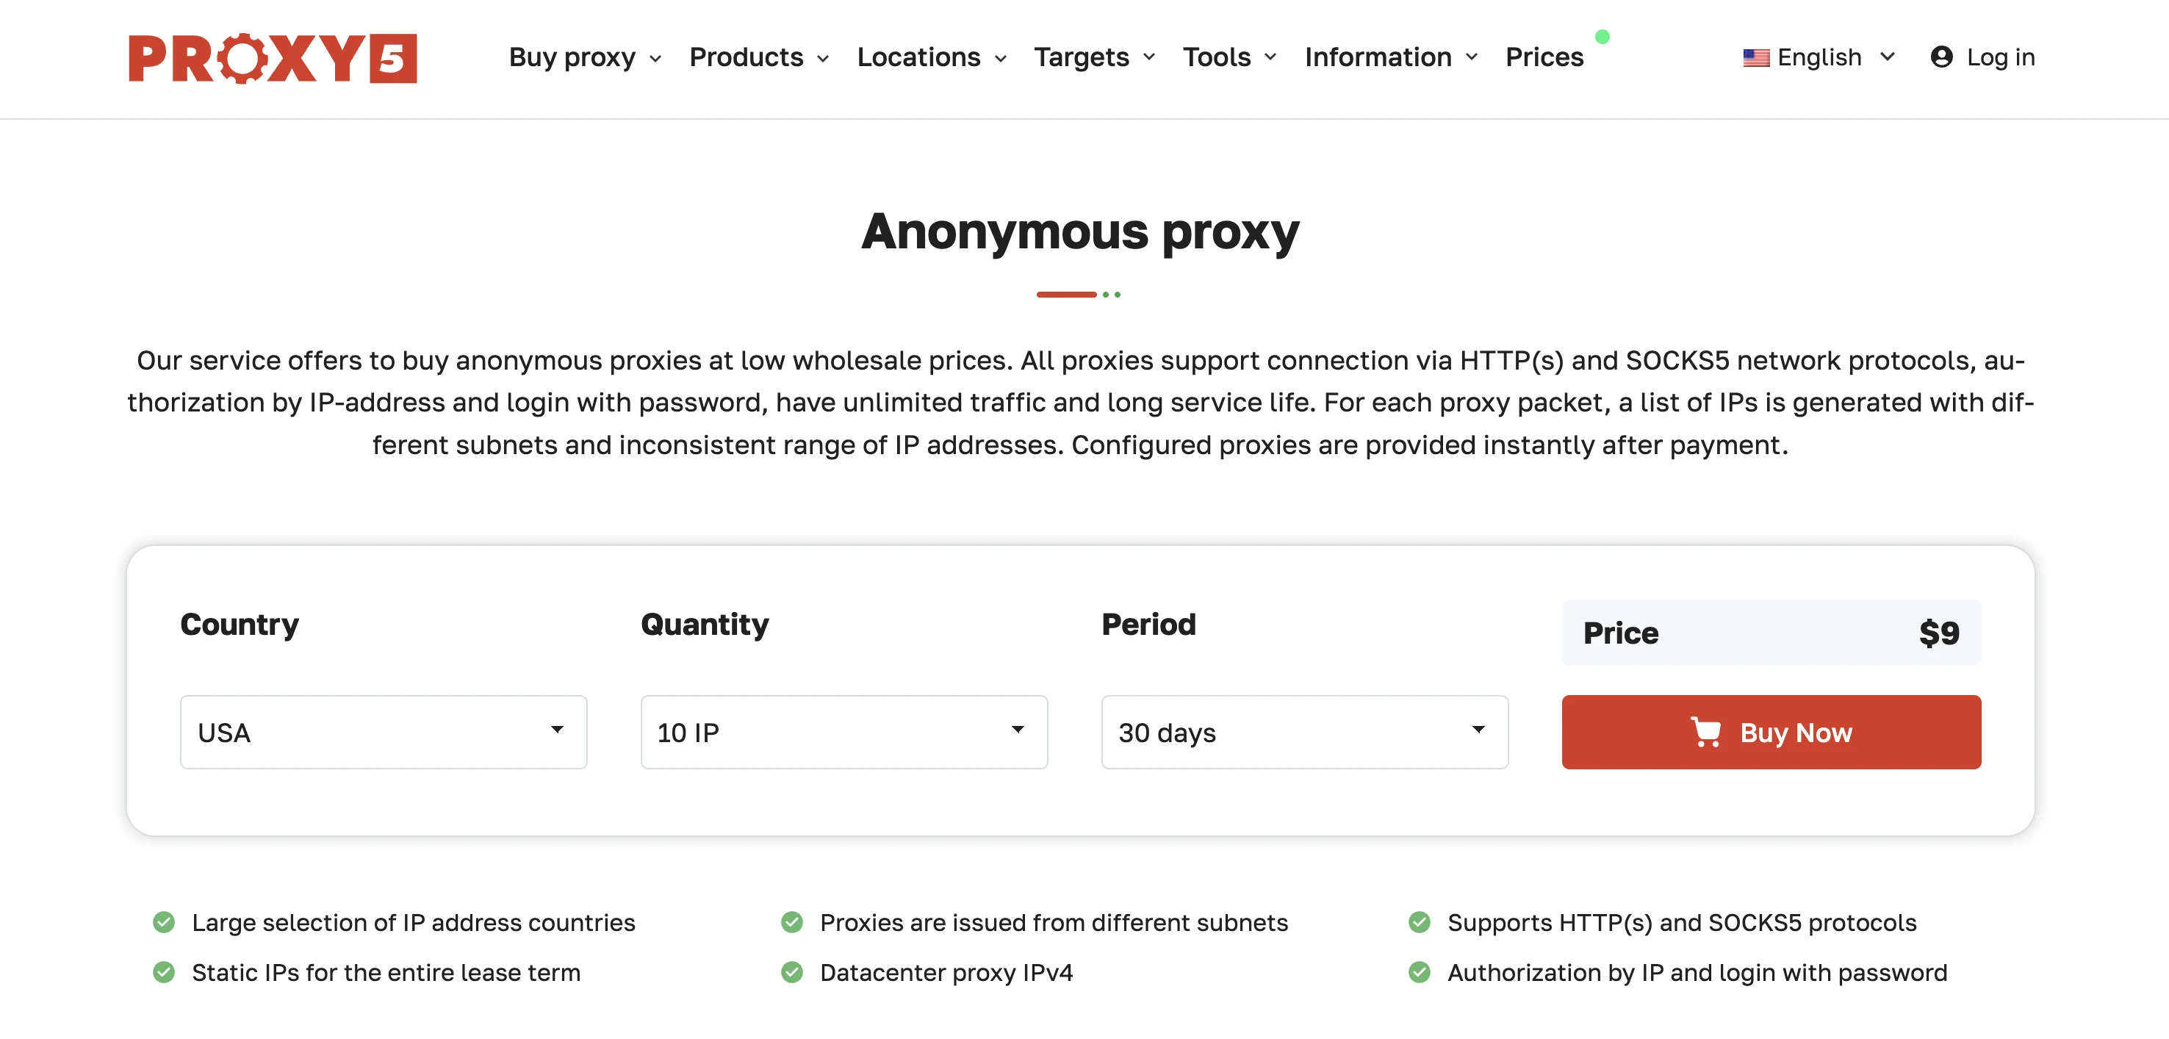Viewport: 2169px width, 1039px height.
Task: Click the red divider under Anonymous proxy heading
Action: click(x=1066, y=294)
